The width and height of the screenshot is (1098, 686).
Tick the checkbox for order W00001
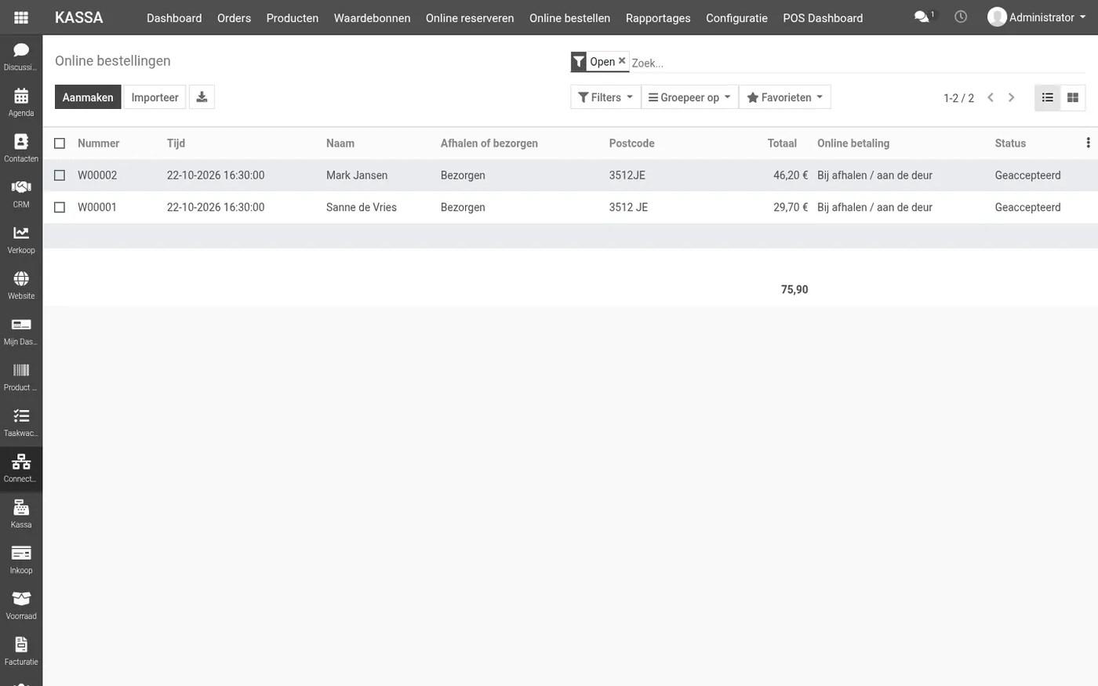pyautogui.click(x=60, y=208)
